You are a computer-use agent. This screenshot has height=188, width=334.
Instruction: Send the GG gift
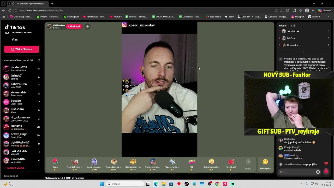point(192,164)
